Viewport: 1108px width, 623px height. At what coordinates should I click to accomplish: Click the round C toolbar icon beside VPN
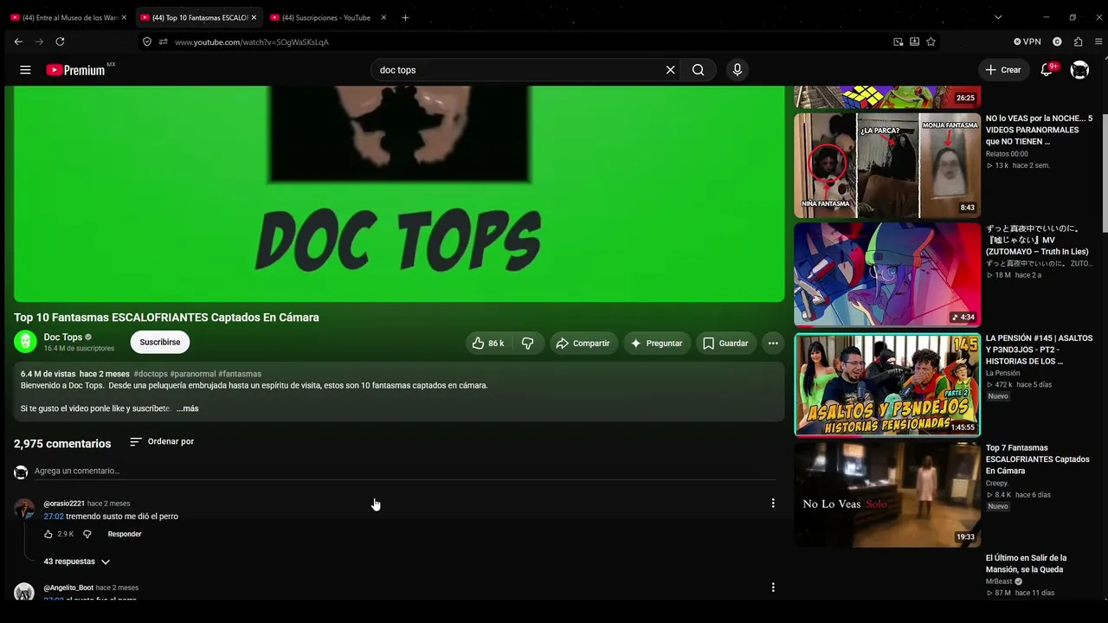point(1057,42)
